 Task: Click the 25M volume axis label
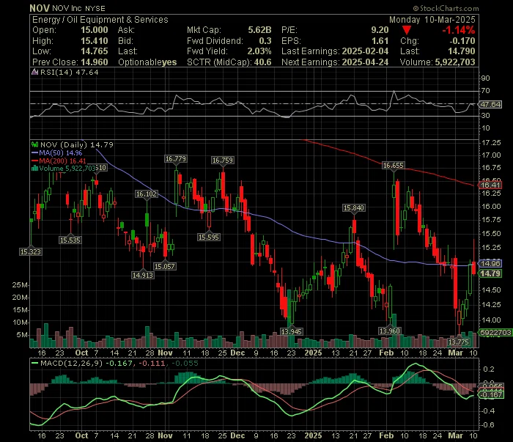pos(21,285)
